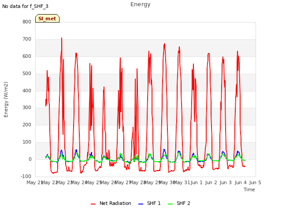
Task: Toggle the Net Radiation legend entry
Action: 111,203
